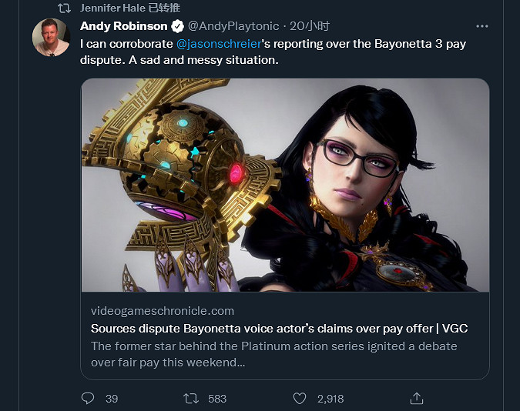This screenshot has width=520, height=411.
Task: Click the retweet arrows icon
Action: (x=190, y=398)
